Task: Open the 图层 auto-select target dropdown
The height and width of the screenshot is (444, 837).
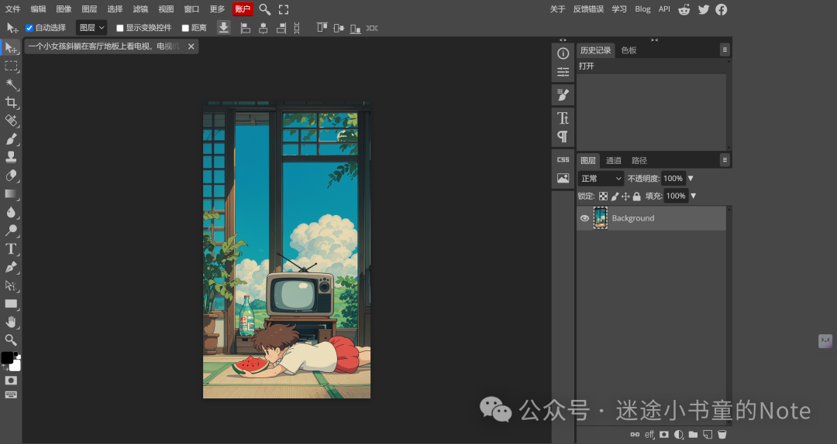Action: pyautogui.click(x=91, y=28)
